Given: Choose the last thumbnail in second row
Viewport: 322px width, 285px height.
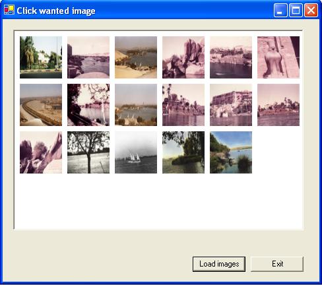Looking at the screenshot, I should pyautogui.click(x=278, y=105).
